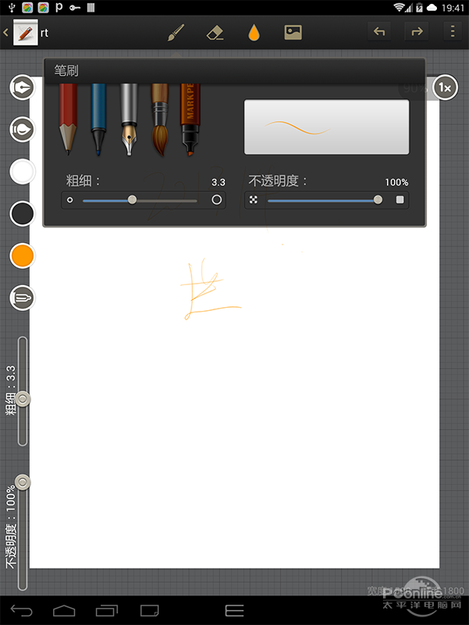Click the thickness slider in brush panel
This screenshot has width=469, height=625.
point(140,200)
